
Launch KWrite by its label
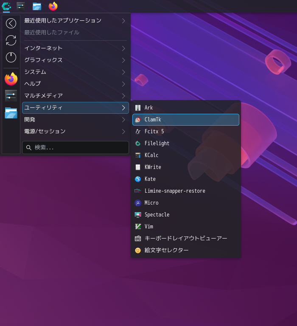tap(153, 167)
